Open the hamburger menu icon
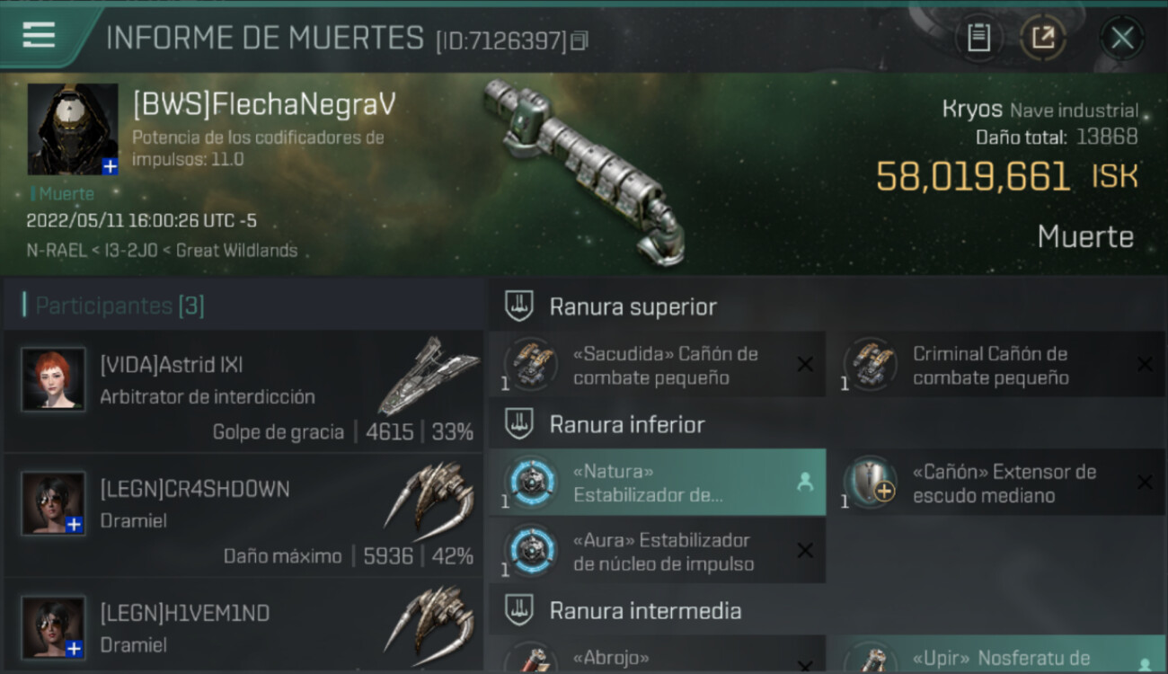 [39, 35]
